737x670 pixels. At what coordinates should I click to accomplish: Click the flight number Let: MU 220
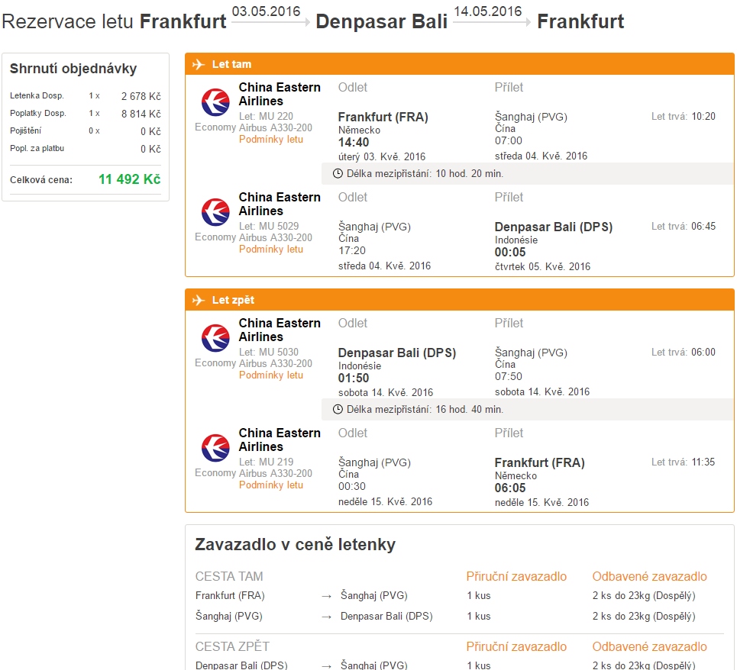click(266, 116)
